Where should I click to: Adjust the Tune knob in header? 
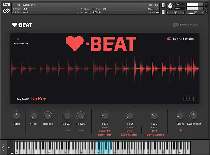pyautogui.click(x=170, y=6)
